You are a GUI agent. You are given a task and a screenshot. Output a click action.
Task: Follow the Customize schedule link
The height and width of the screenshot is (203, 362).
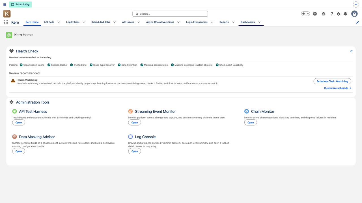pos(337,88)
